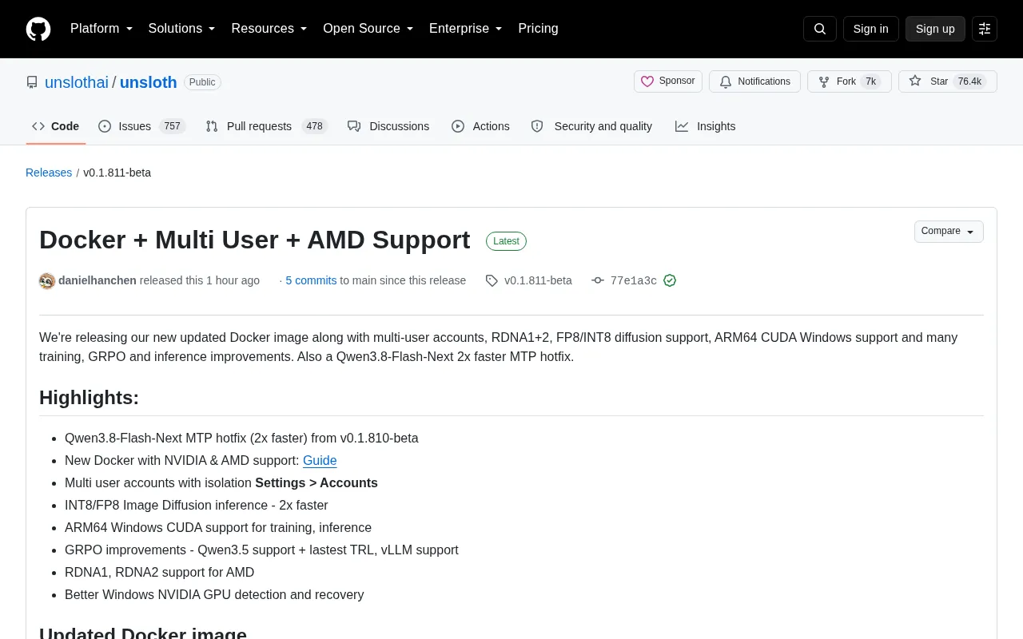Open the Actions tab

[480, 126]
